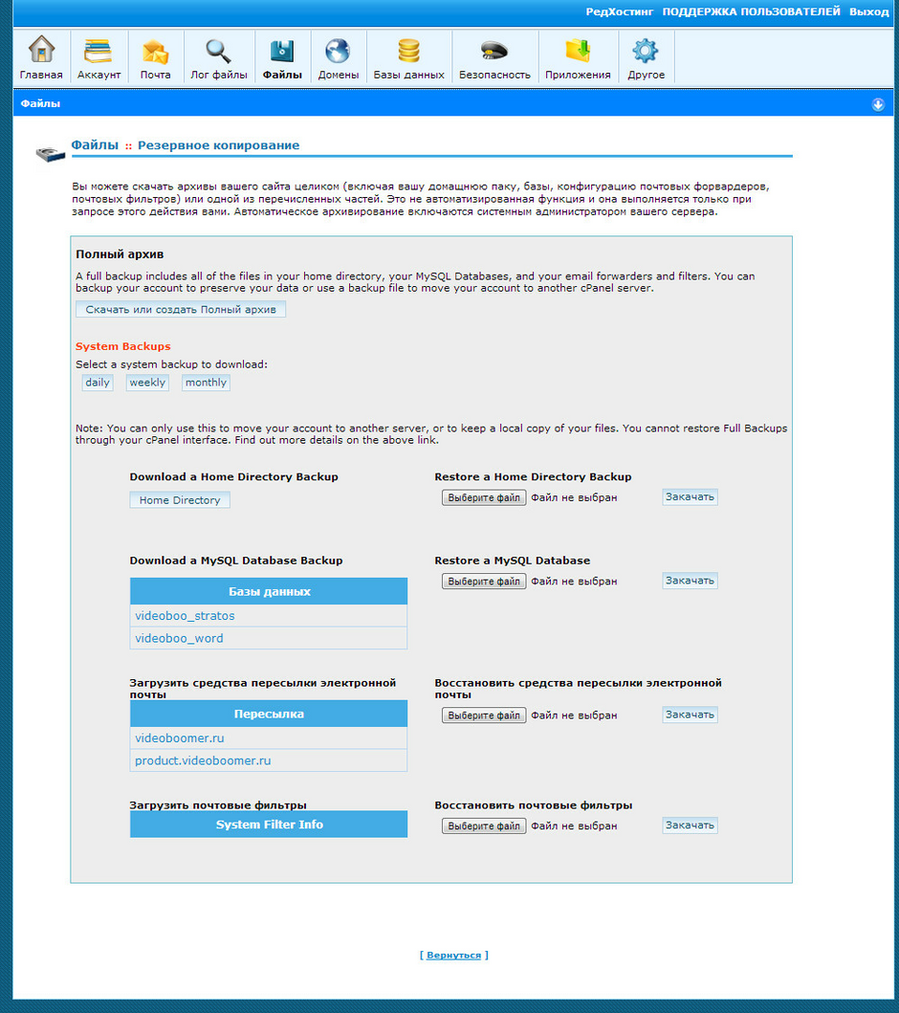Download product.videoboomer.ru forwarders backup
This screenshot has width=899, height=1013.
click(x=203, y=760)
